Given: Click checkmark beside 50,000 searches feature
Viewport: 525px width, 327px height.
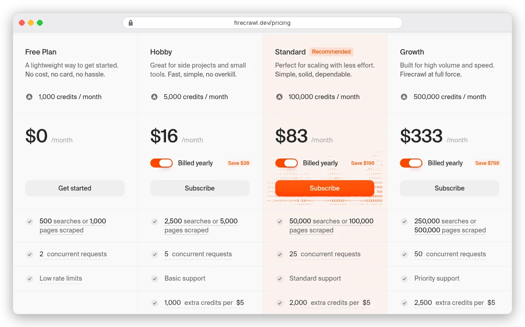Looking at the screenshot, I should [x=279, y=221].
